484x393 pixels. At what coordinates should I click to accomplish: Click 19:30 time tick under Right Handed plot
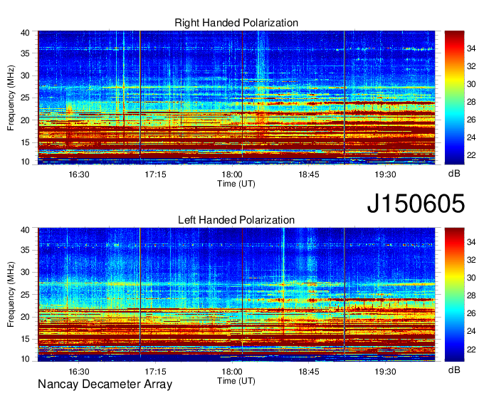tap(385, 174)
